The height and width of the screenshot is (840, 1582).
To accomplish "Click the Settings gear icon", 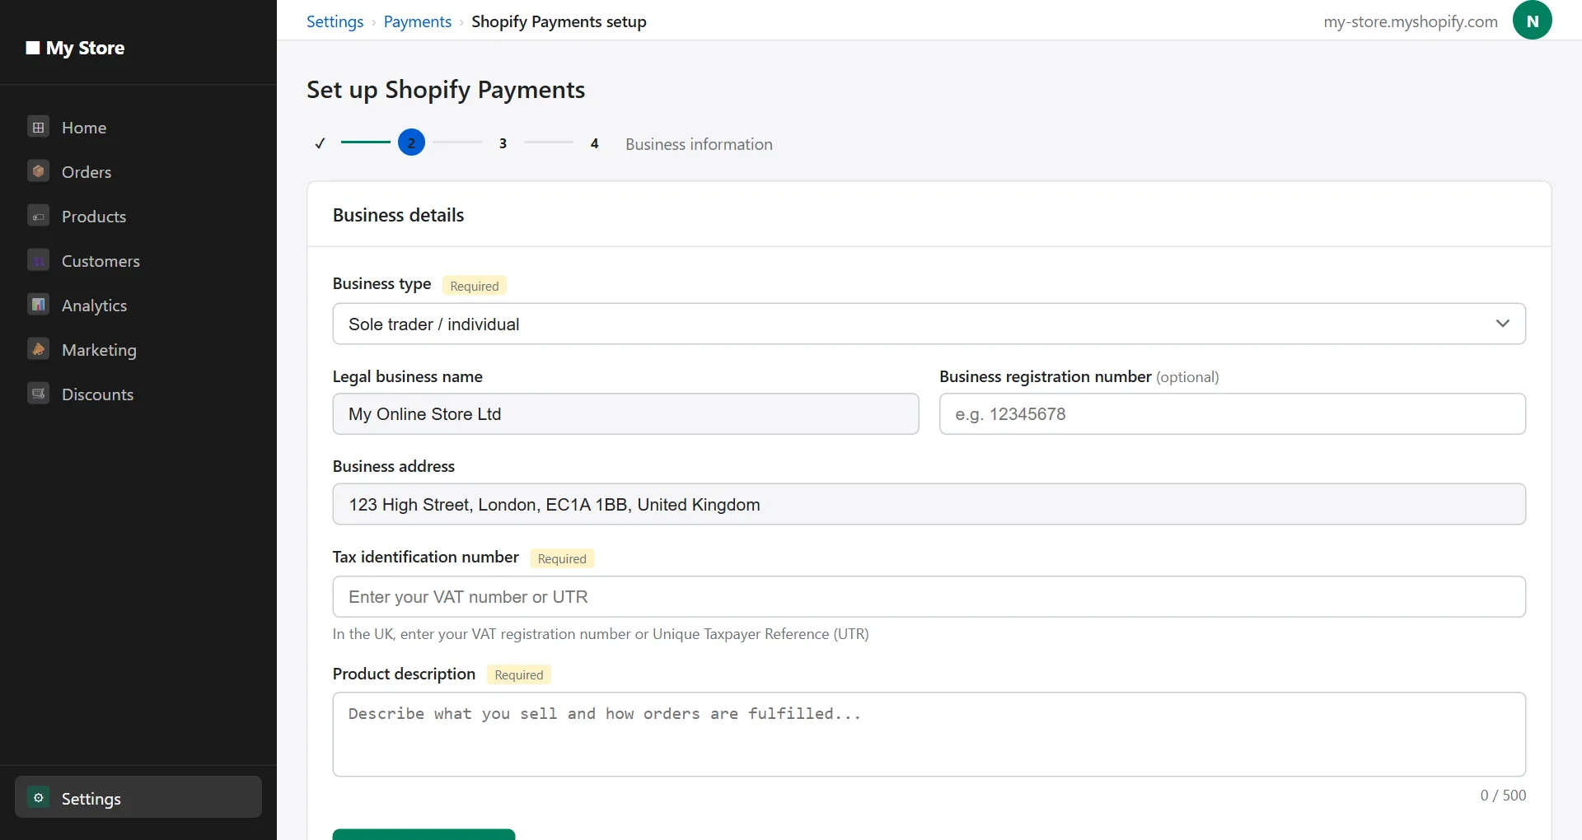I will 38,798.
